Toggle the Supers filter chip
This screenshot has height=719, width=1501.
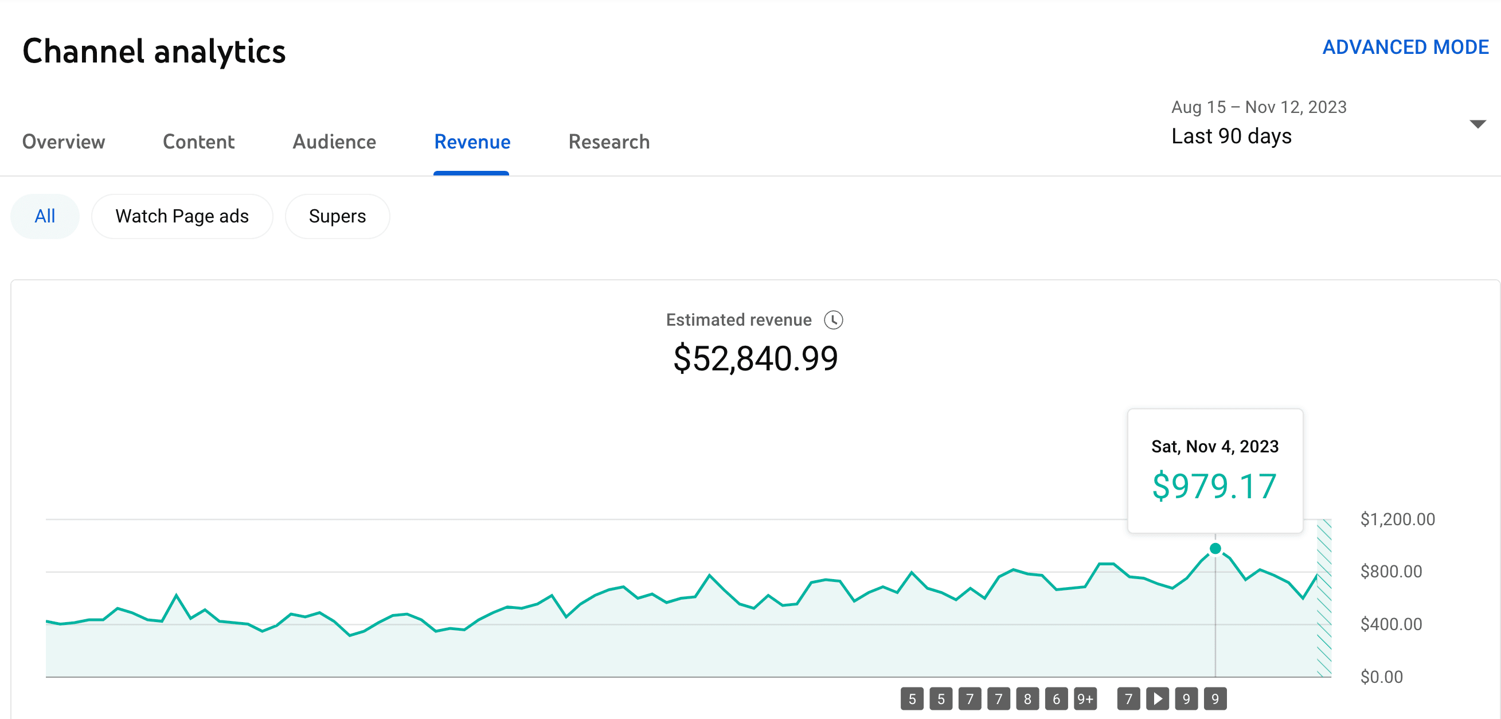(x=337, y=216)
